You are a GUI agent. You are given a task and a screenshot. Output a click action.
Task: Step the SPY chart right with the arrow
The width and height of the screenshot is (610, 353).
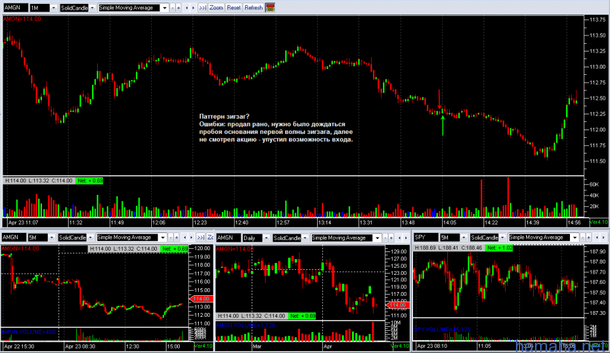[x=604, y=237]
